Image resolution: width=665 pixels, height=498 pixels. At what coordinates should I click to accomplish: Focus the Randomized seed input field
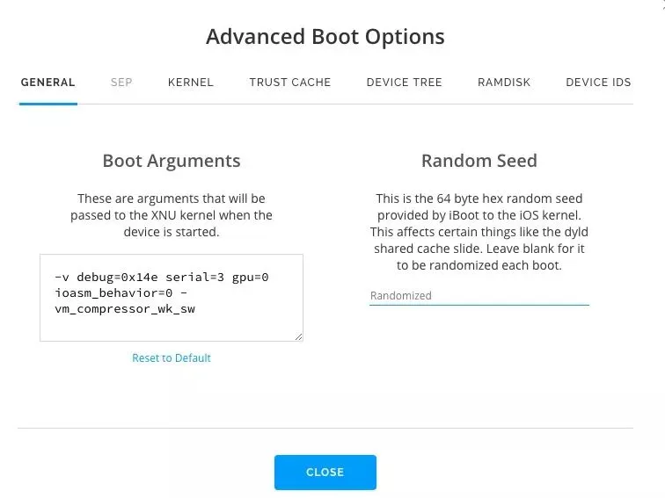[479, 296]
